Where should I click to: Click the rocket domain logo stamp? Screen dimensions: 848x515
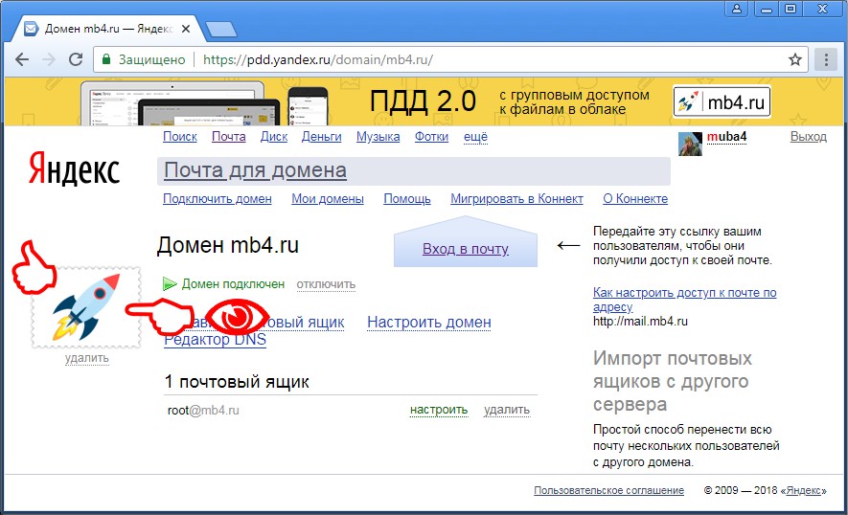point(86,307)
